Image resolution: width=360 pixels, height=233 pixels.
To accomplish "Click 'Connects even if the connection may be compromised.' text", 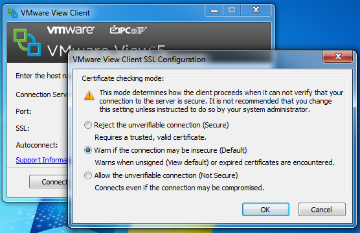I will 179,188.
